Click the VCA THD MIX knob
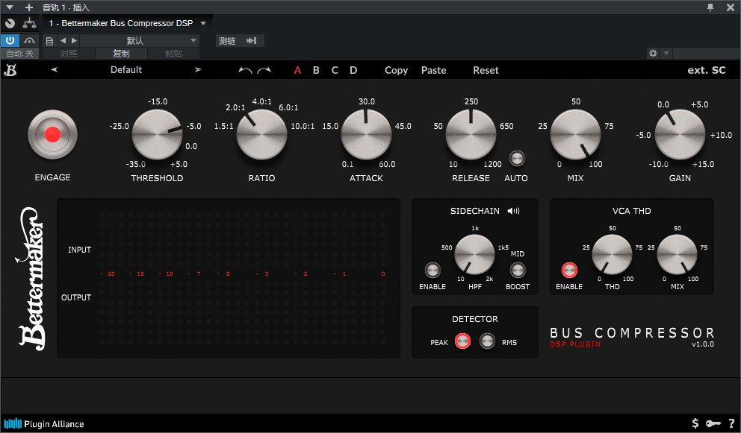Viewport: 741px width, 433px height. pos(678,255)
